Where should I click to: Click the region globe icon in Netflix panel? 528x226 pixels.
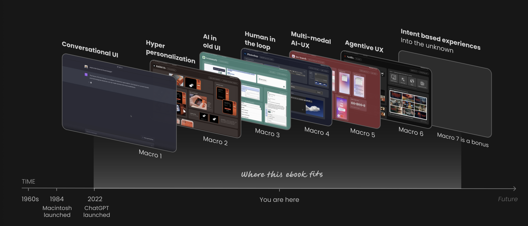pos(412,81)
